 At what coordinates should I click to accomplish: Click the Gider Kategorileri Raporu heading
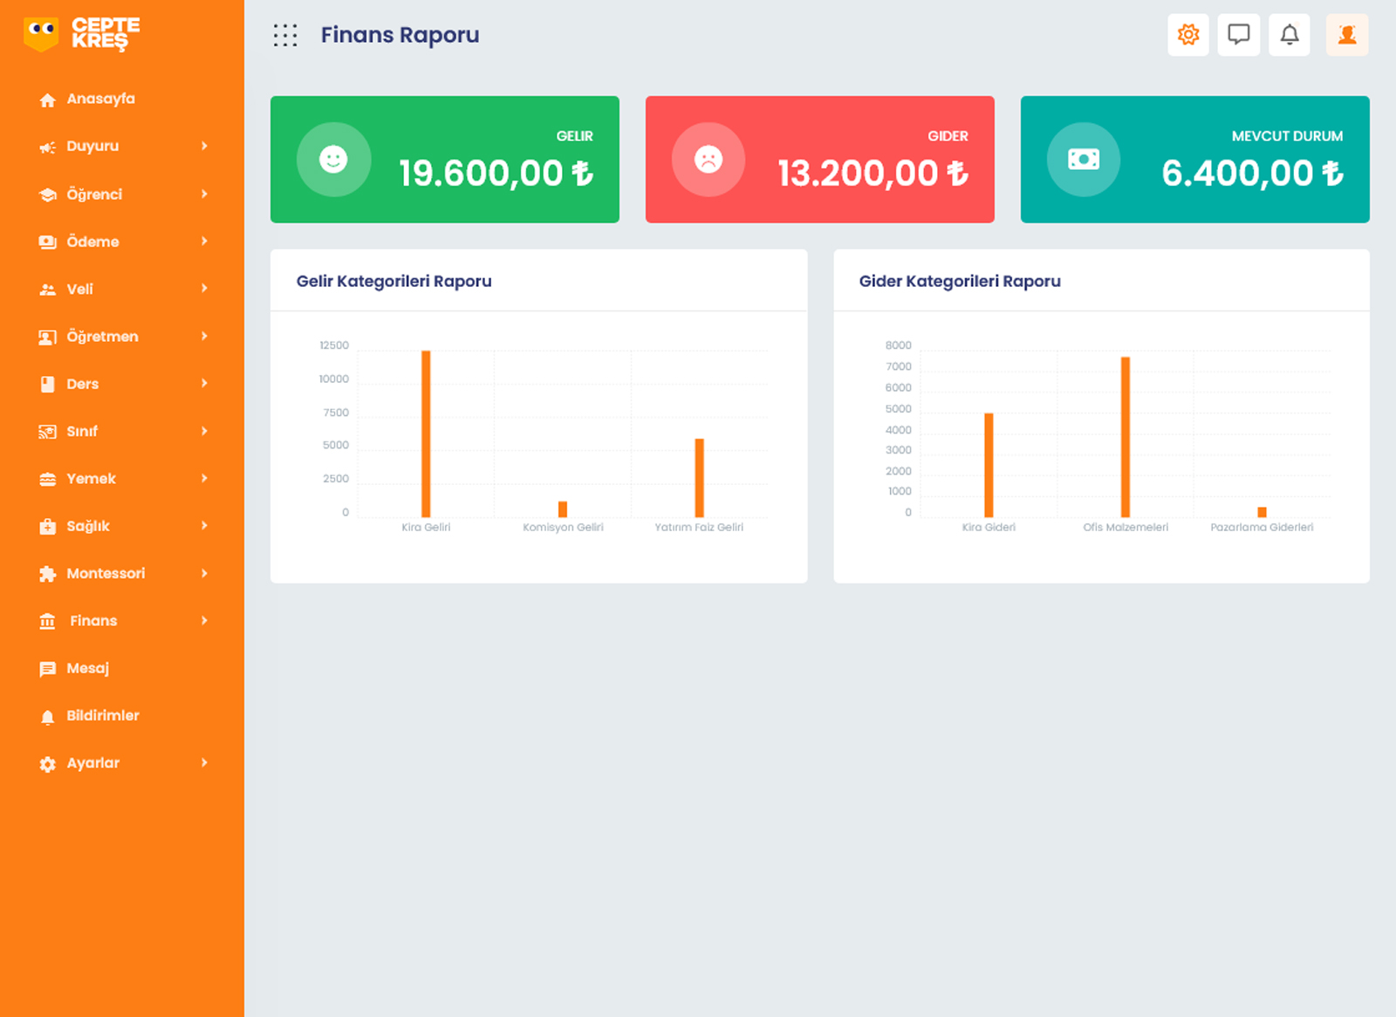960,281
